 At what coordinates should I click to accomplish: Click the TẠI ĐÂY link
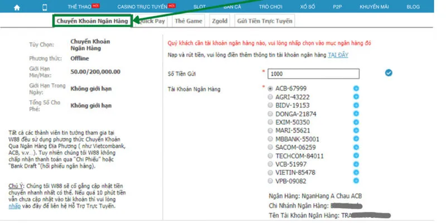(338, 55)
